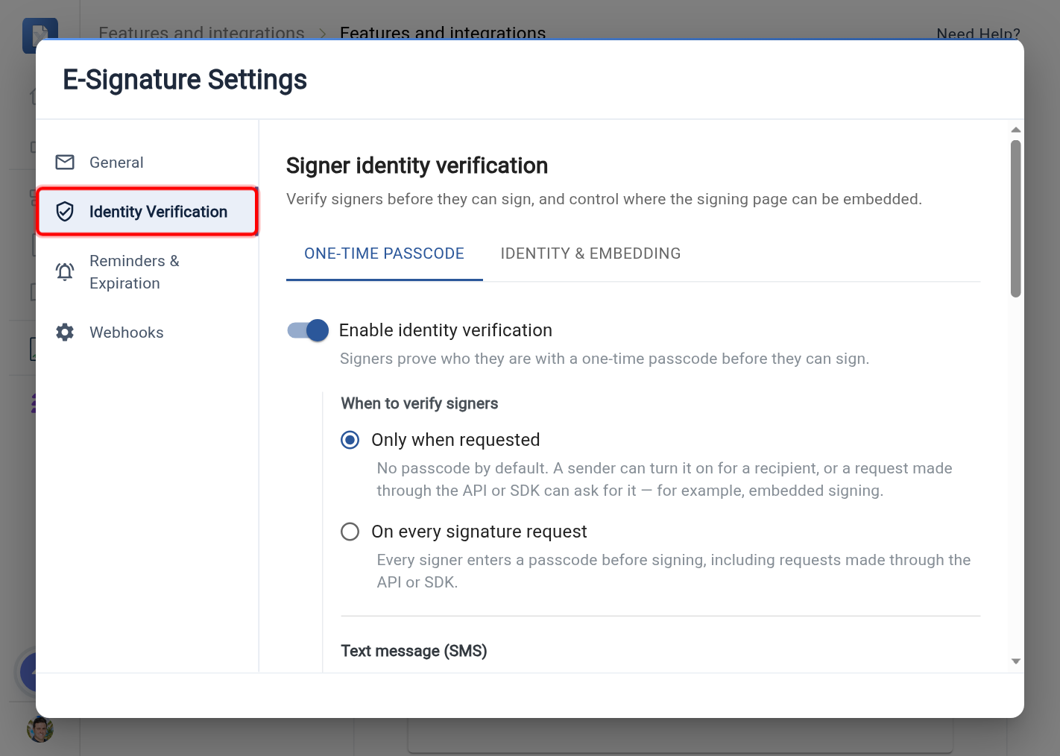Open Reminders & Expiration settings

click(x=147, y=272)
